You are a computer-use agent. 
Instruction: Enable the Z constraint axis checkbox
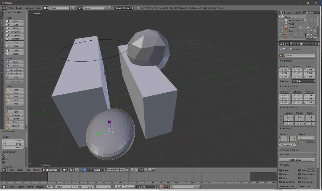coord(3,162)
